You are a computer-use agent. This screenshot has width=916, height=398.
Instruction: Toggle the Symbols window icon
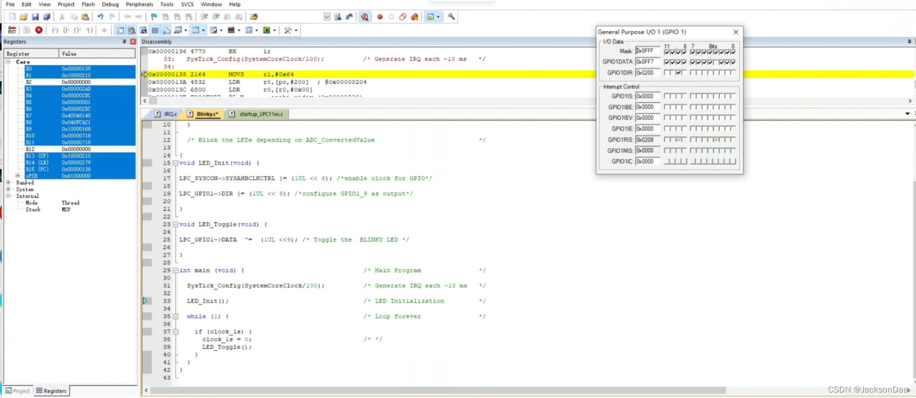point(143,30)
